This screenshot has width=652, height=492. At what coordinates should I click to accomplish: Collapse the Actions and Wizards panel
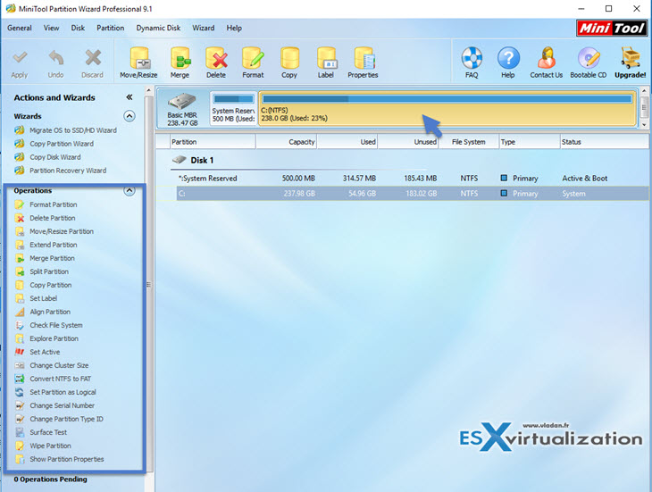130,97
